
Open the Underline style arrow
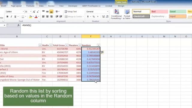(x=18, y=16)
